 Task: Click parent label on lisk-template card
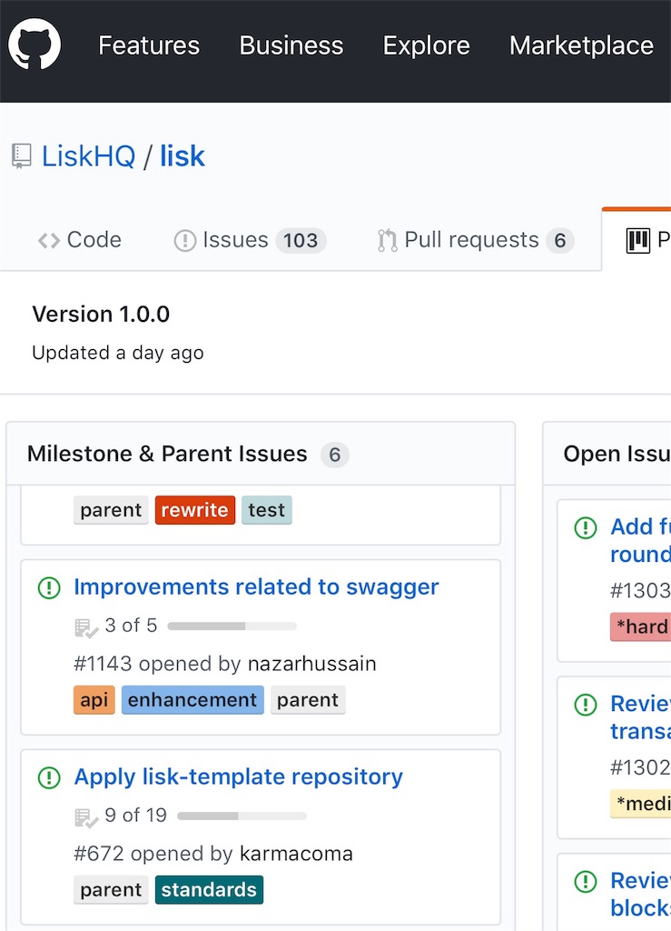pos(111,890)
